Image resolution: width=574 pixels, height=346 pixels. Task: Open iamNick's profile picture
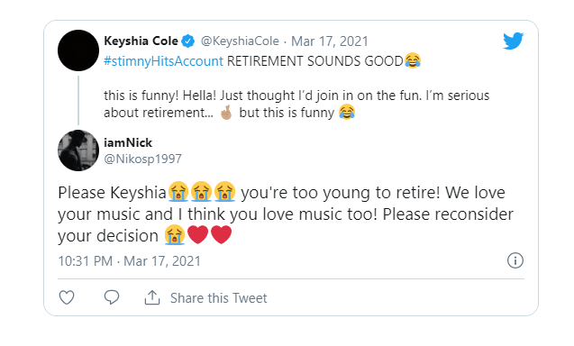pyautogui.click(x=78, y=150)
